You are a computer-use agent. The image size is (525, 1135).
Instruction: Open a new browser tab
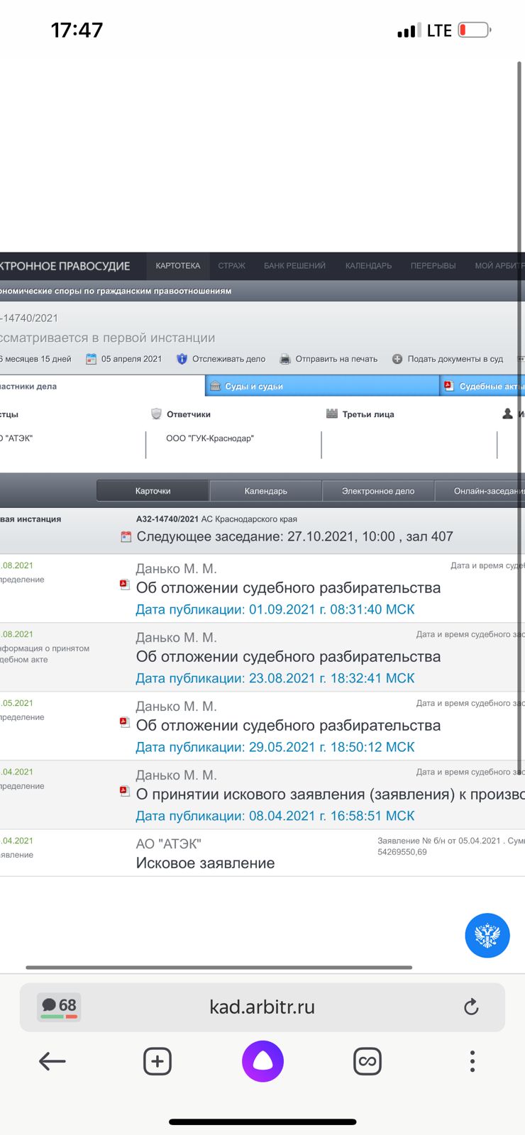pyautogui.click(x=157, y=1061)
